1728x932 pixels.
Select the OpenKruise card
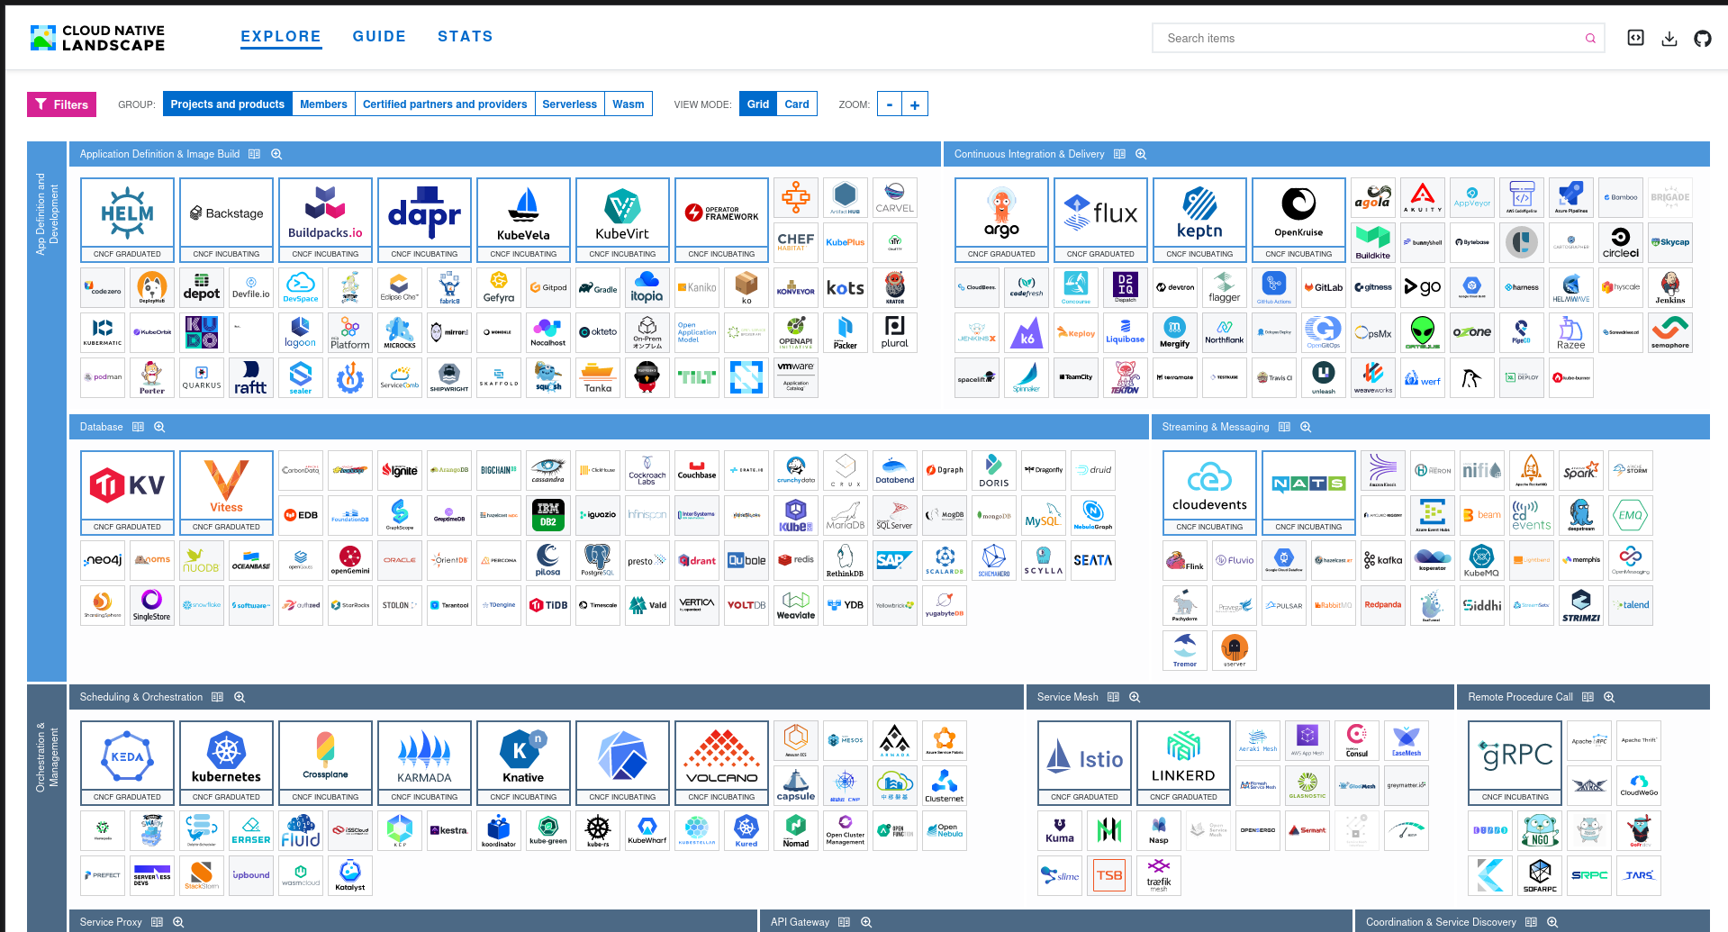coord(1298,220)
